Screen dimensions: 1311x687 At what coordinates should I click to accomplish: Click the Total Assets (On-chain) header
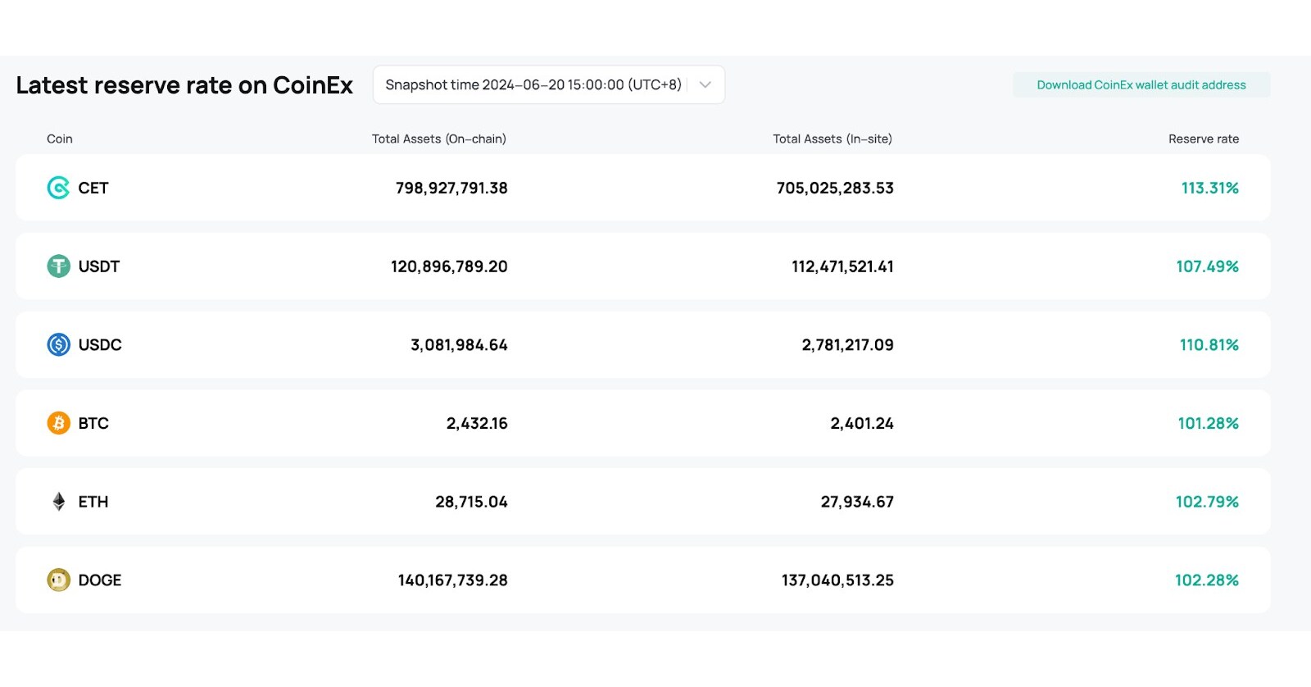click(438, 139)
